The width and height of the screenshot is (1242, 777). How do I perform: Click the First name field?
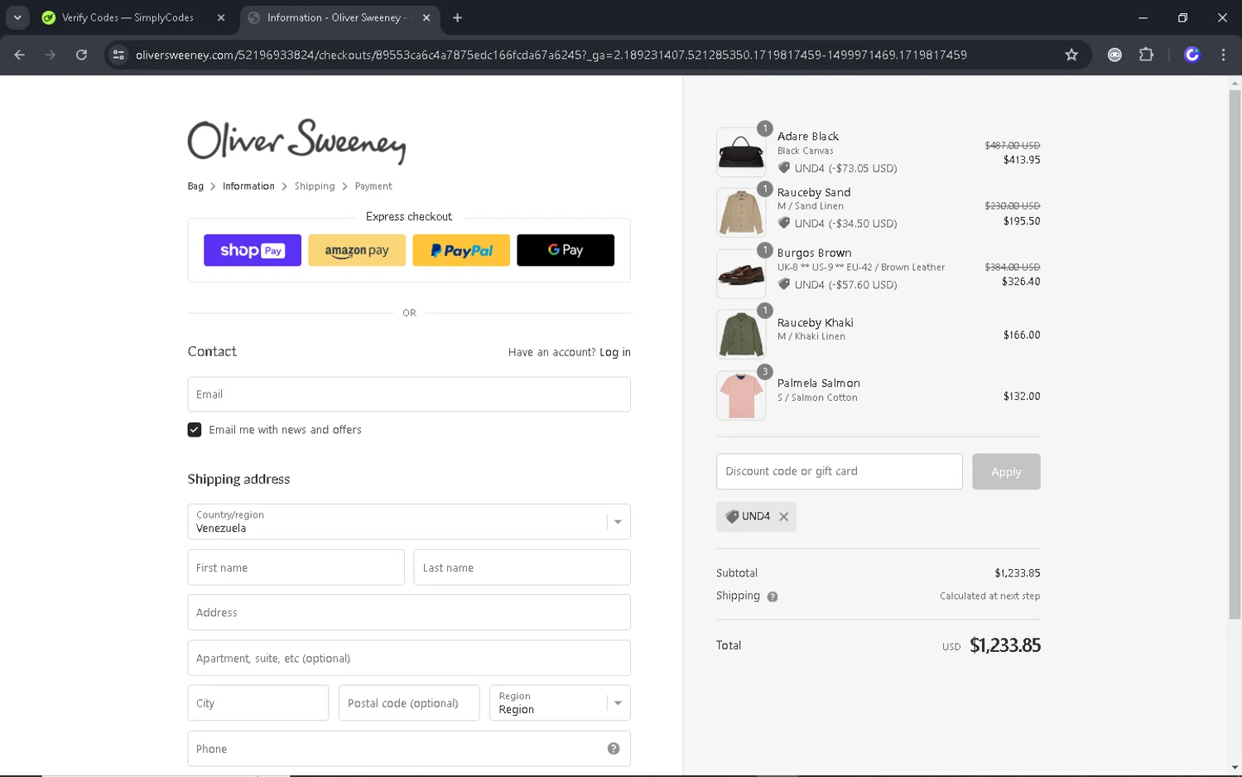point(296,567)
